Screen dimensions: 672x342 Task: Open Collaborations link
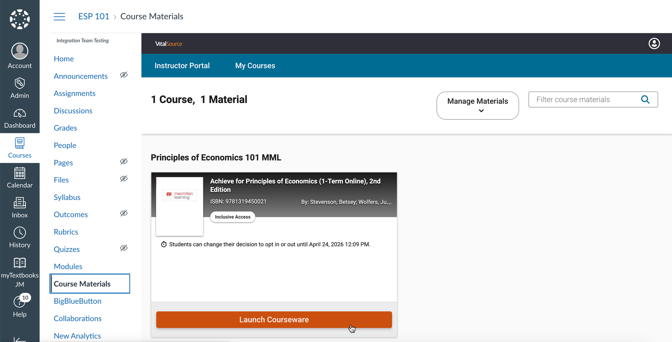coord(77,319)
